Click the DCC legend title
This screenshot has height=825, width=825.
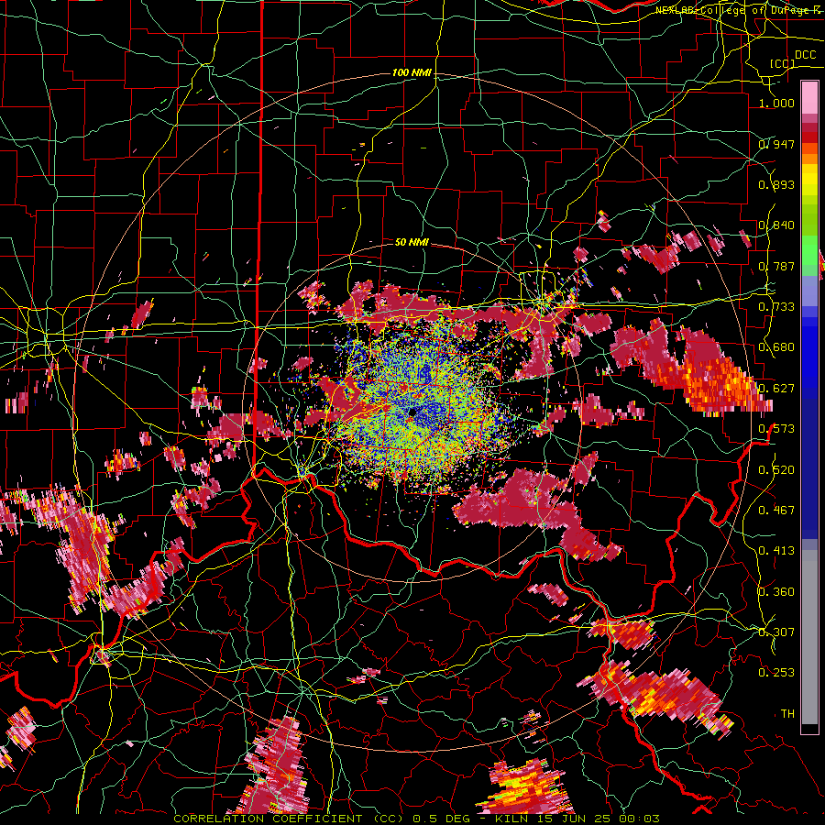coord(805,55)
